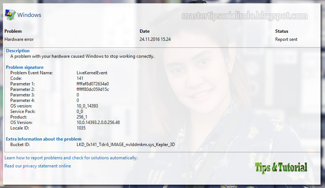Click the Windows problem report shield icon
Viewport: 325px width, 188px height.
(10, 15)
